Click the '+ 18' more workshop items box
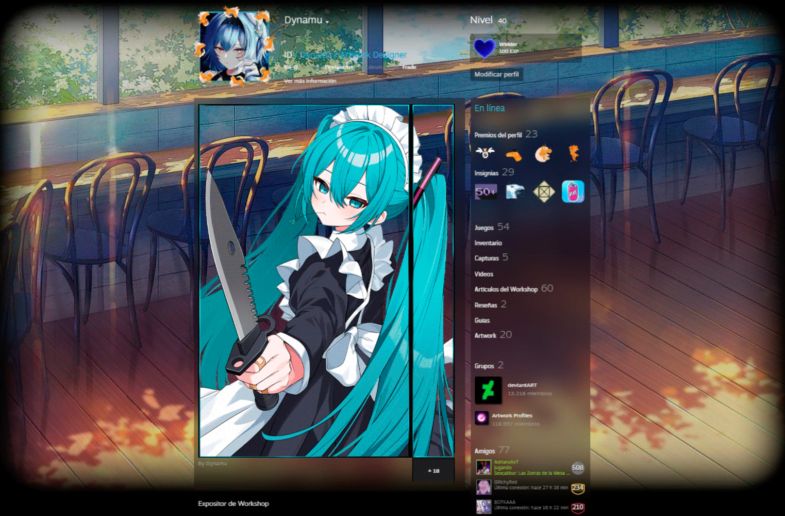Viewport: 785px width, 516px height. click(x=433, y=471)
